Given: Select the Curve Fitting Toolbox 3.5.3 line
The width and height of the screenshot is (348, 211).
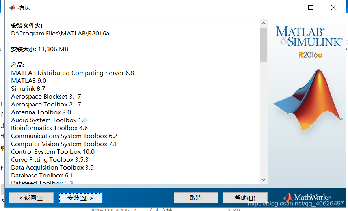Looking at the screenshot, I should click(x=50, y=160).
